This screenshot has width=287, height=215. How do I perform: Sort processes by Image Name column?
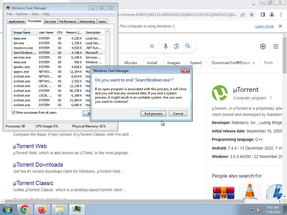click(x=24, y=32)
